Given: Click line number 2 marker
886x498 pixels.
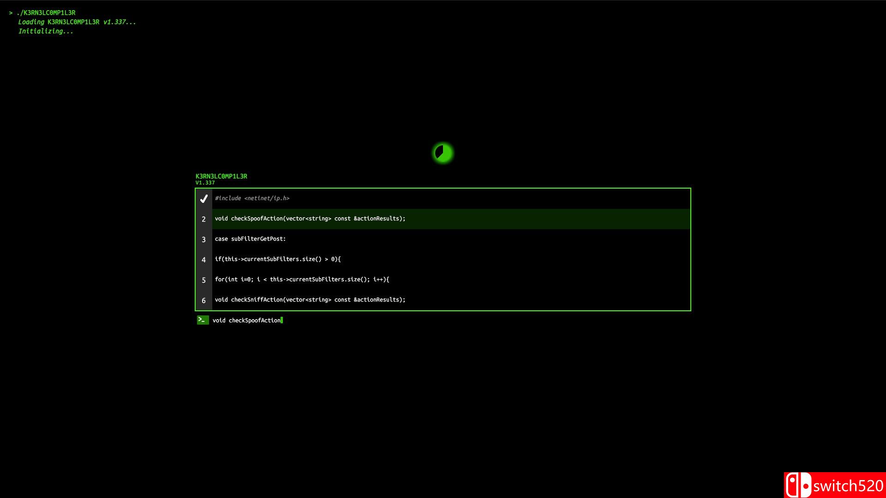Looking at the screenshot, I should coord(204,219).
